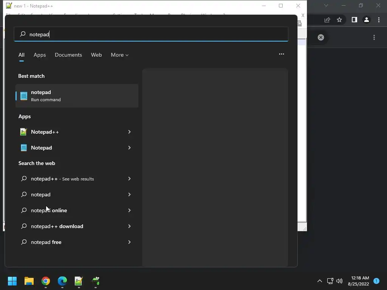Click the Notepad app icon in results
Viewport: 387px width, 290px height.
[24, 148]
